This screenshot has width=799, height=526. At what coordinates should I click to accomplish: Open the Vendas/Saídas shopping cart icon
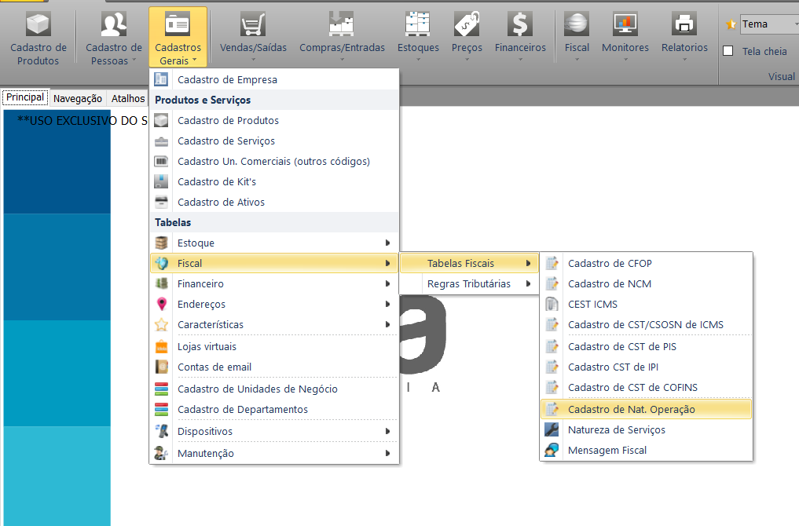coord(252,25)
